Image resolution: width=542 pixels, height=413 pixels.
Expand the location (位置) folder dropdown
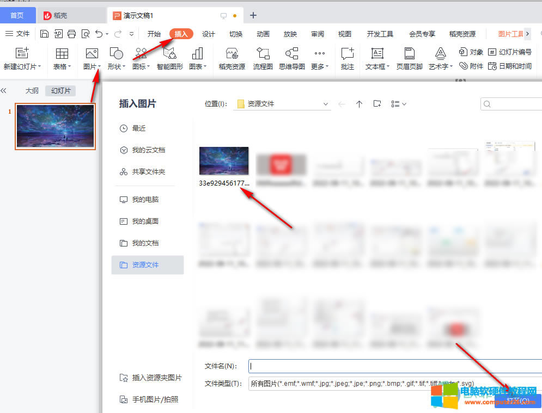click(x=326, y=104)
